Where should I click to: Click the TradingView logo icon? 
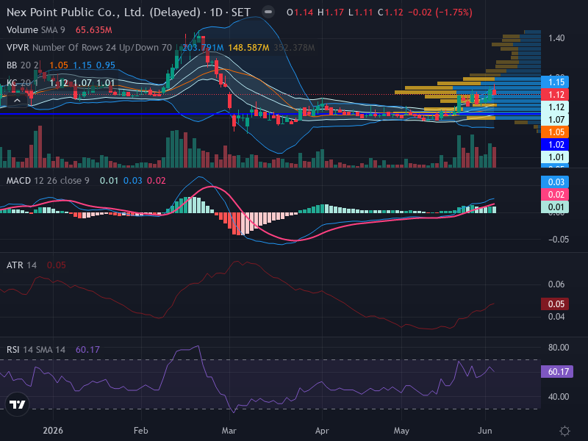point(17,404)
